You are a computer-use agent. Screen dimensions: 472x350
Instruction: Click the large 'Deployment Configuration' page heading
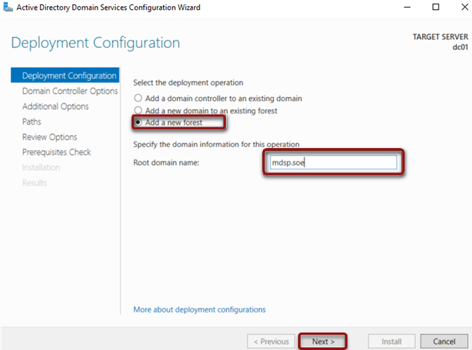coord(96,42)
